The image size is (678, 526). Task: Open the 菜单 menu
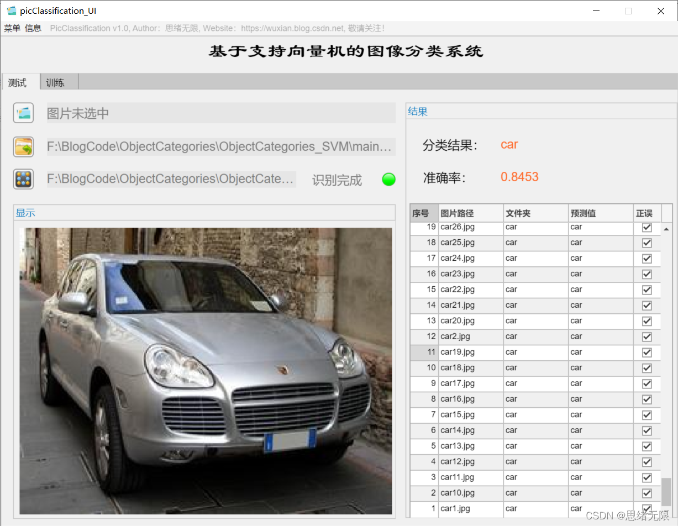tap(12, 28)
